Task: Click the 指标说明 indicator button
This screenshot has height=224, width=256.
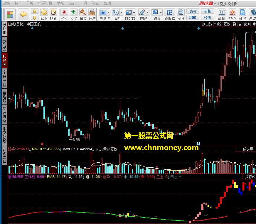Action: [250, 177]
